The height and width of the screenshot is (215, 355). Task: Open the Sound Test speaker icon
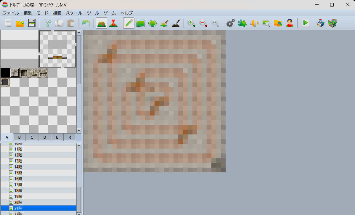coord(254,23)
